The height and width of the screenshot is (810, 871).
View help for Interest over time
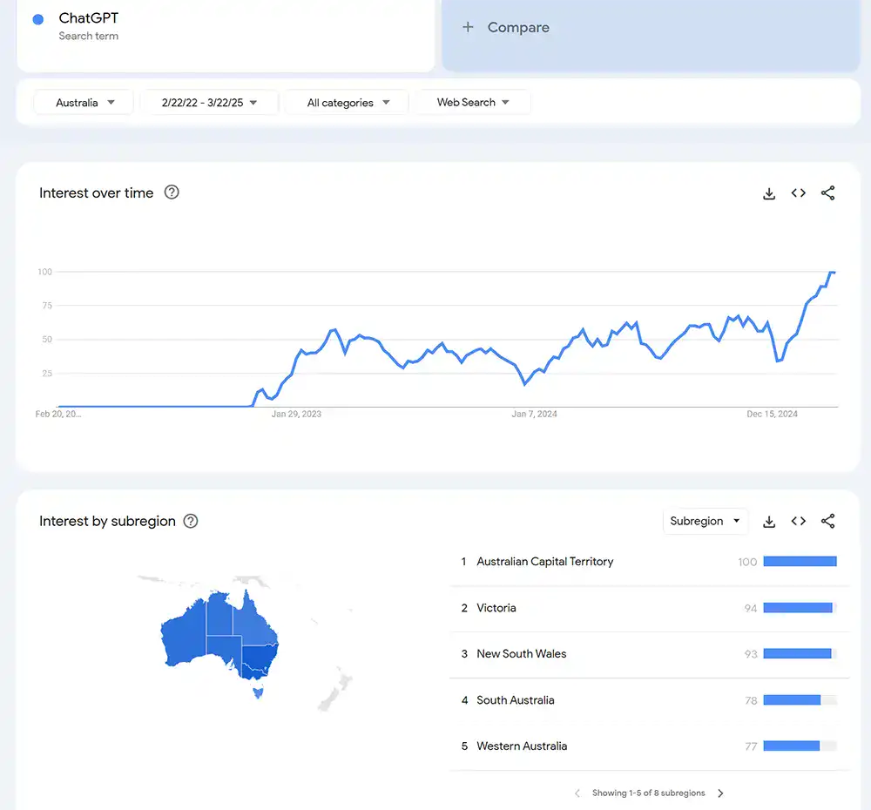tap(171, 192)
